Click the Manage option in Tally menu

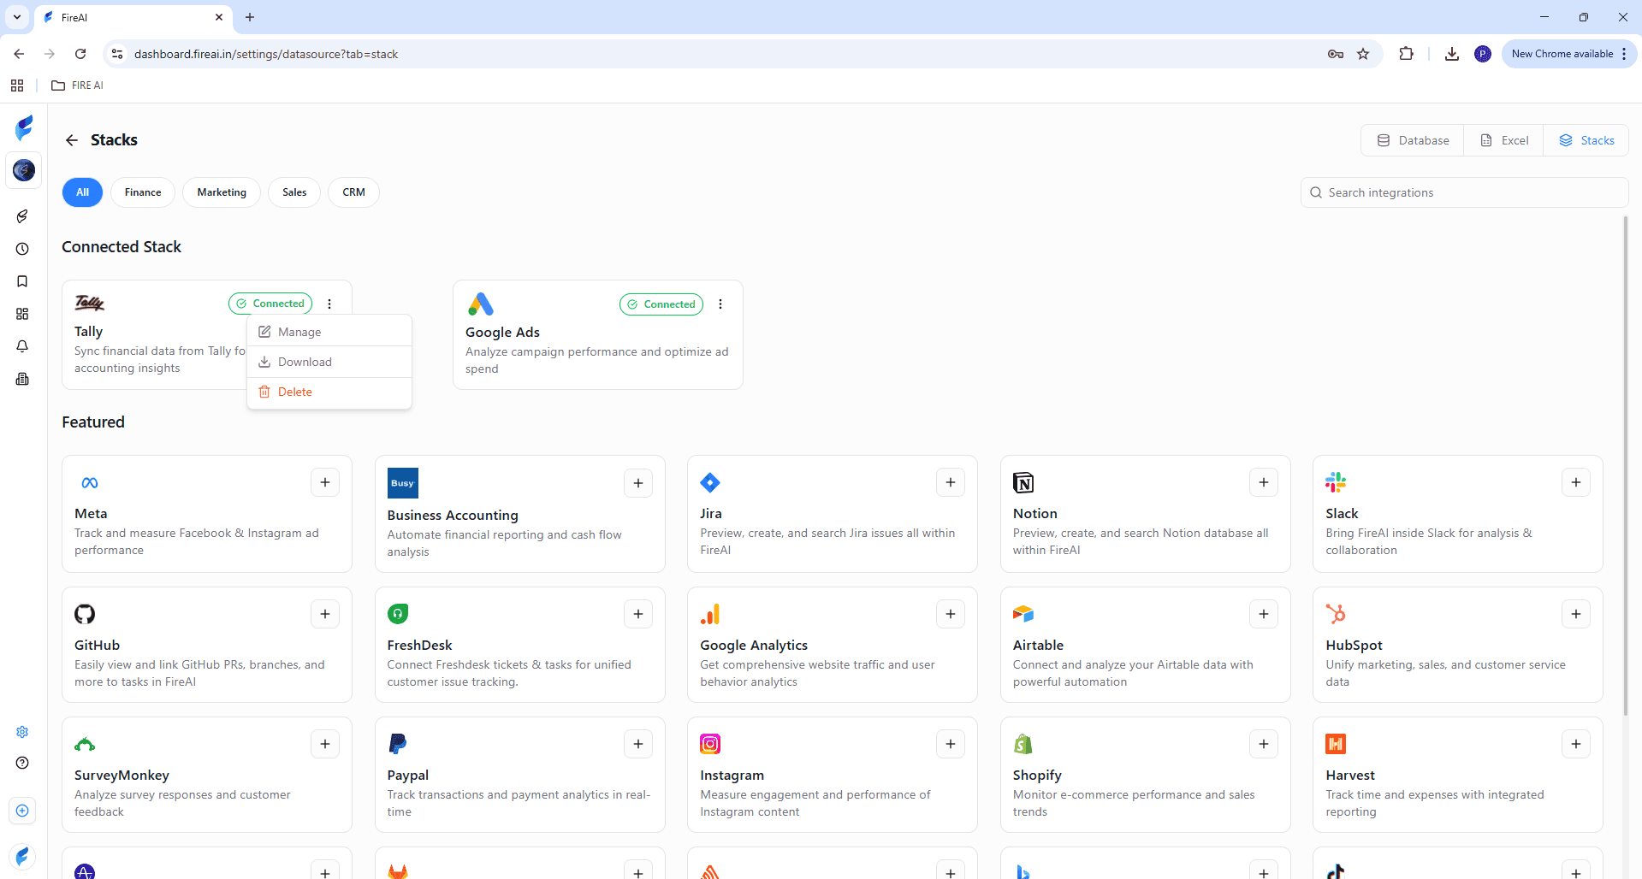(299, 332)
